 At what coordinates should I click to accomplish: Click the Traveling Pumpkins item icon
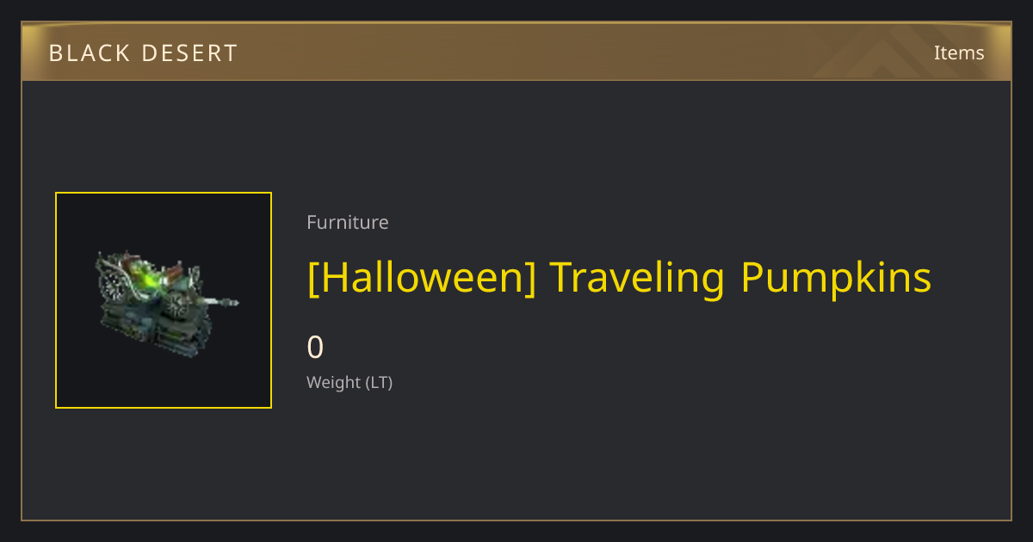pyautogui.click(x=164, y=300)
